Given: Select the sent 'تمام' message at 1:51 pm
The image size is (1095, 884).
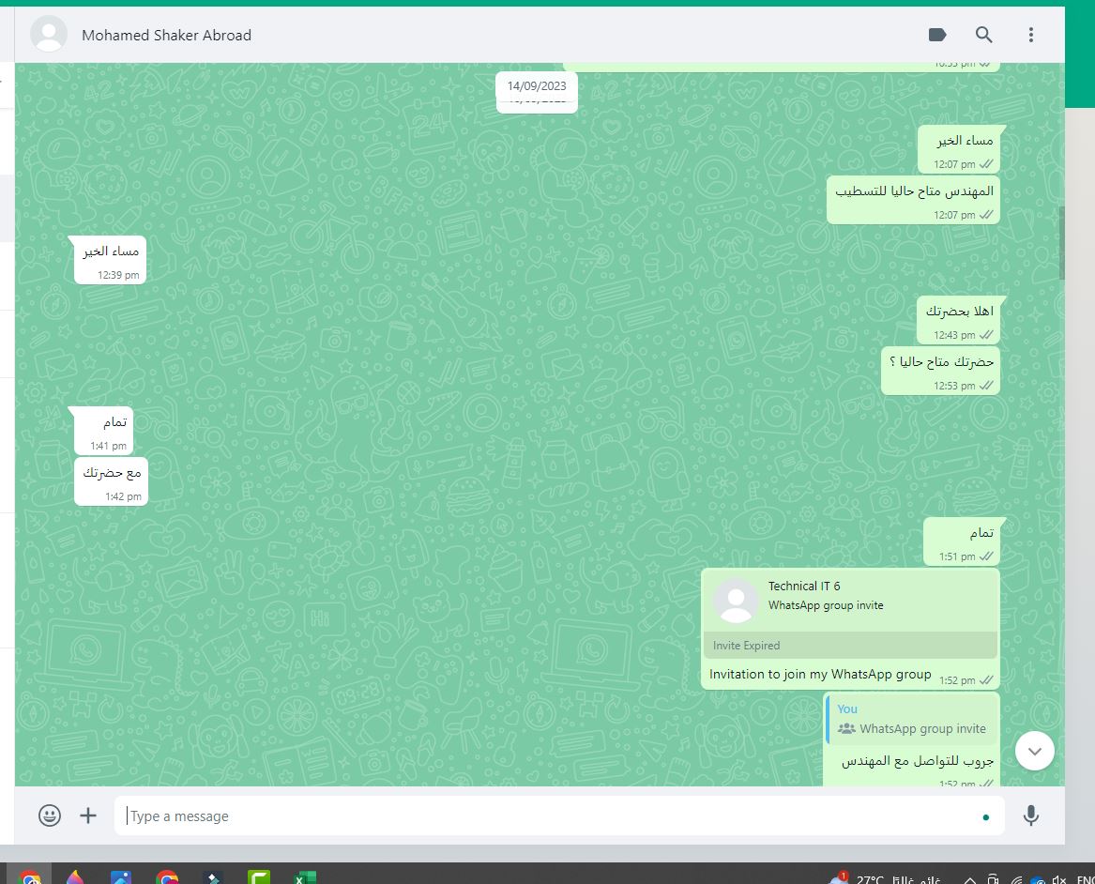Looking at the screenshot, I should click(961, 541).
